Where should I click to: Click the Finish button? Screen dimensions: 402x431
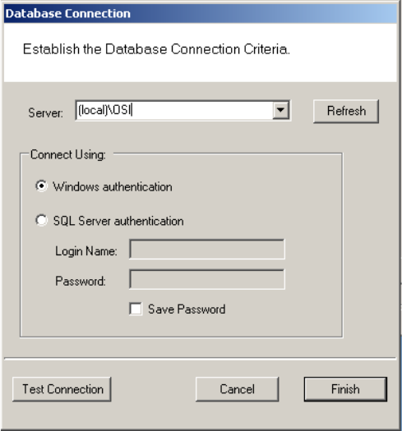tap(345, 389)
